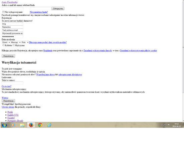
Task: Expand the Miesiąc dropdown
Action: 16,42
